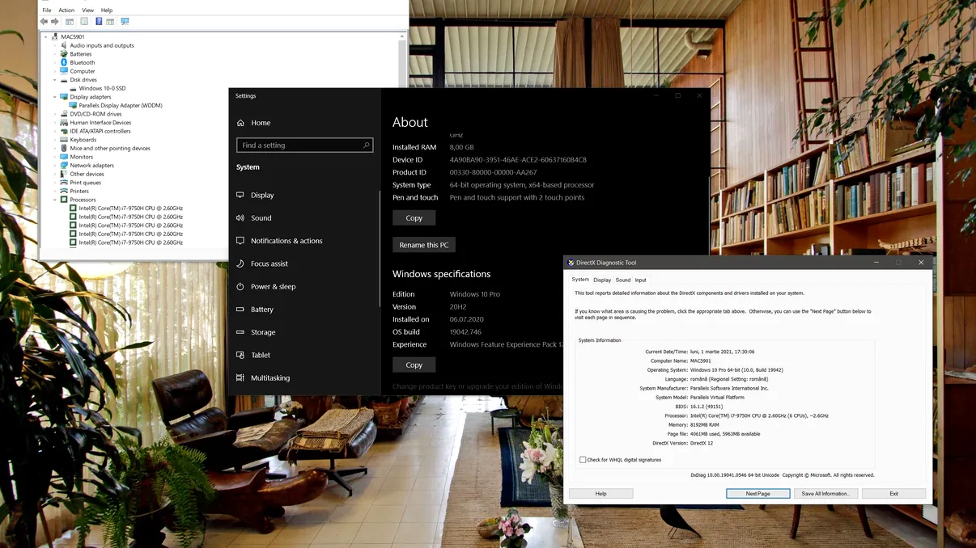Viewport: 976px width, 548px height.
Task: Open Help using the blue question mark icon
Action: (x=99, y=22)
